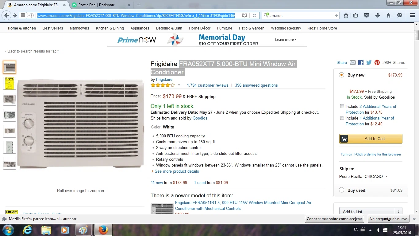Open the 1,794 customer reviews link
419x236 pixels.
point(208,85)
